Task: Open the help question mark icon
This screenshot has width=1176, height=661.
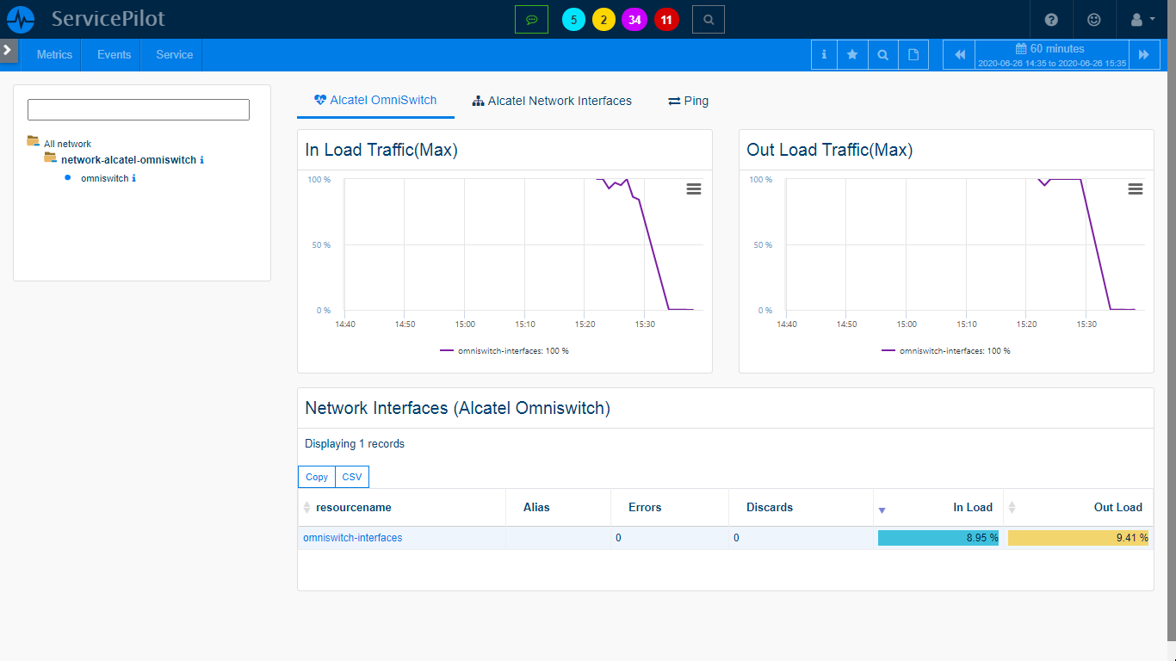Action: tap(1051, 19)
